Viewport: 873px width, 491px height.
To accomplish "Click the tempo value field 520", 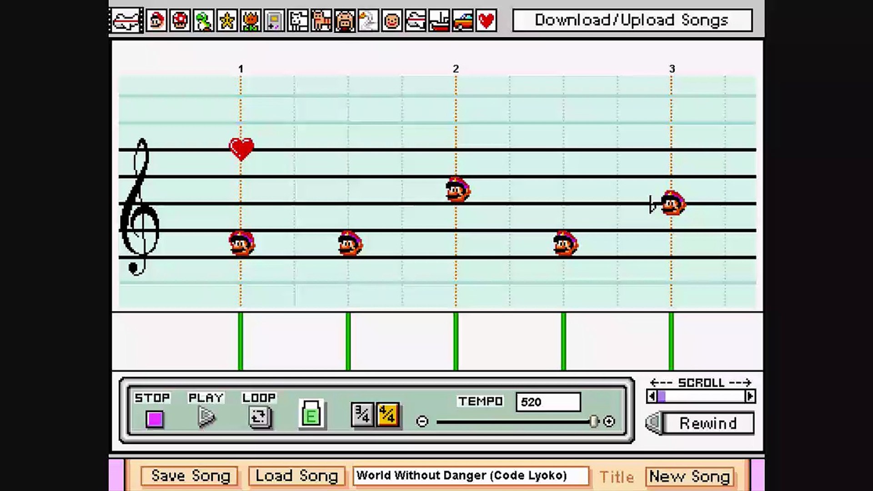I will pos(548,402).
